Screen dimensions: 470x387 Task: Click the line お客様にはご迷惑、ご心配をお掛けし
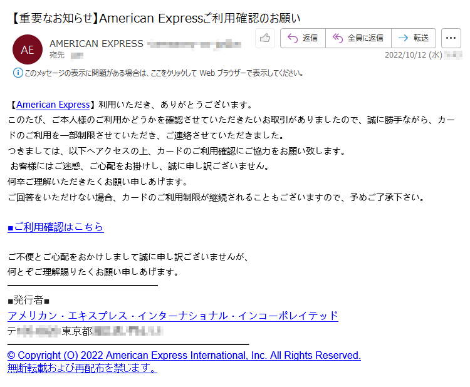point(140,166)
